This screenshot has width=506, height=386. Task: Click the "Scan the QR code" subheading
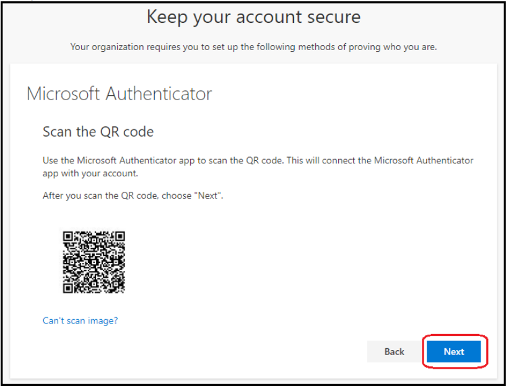(x=98, y=131)
